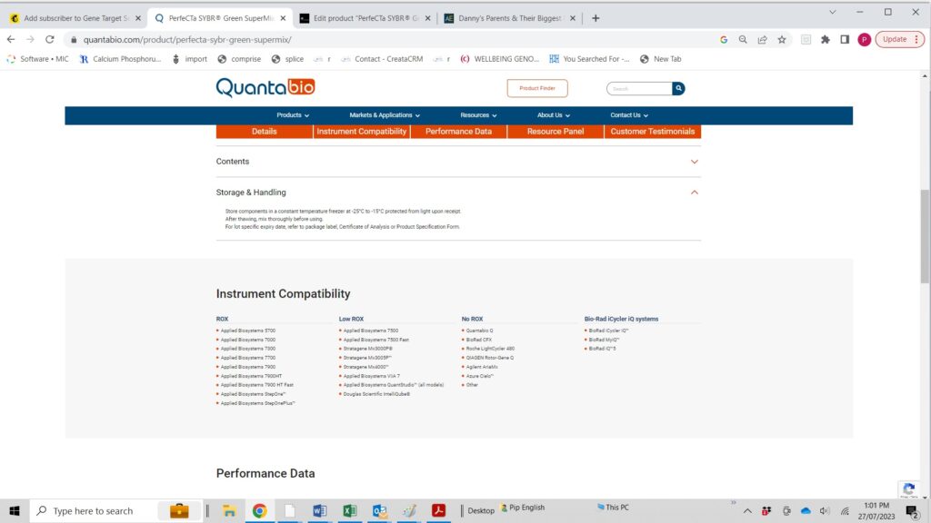
Task: Open the Extensions puzzle icon
Action: point(826,40)
